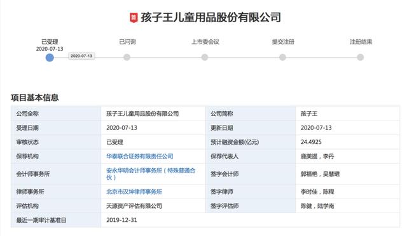This screenshot has width=407, height=236.
Task: Click the 预计融资金额(亿元) label
Action: 235,142
